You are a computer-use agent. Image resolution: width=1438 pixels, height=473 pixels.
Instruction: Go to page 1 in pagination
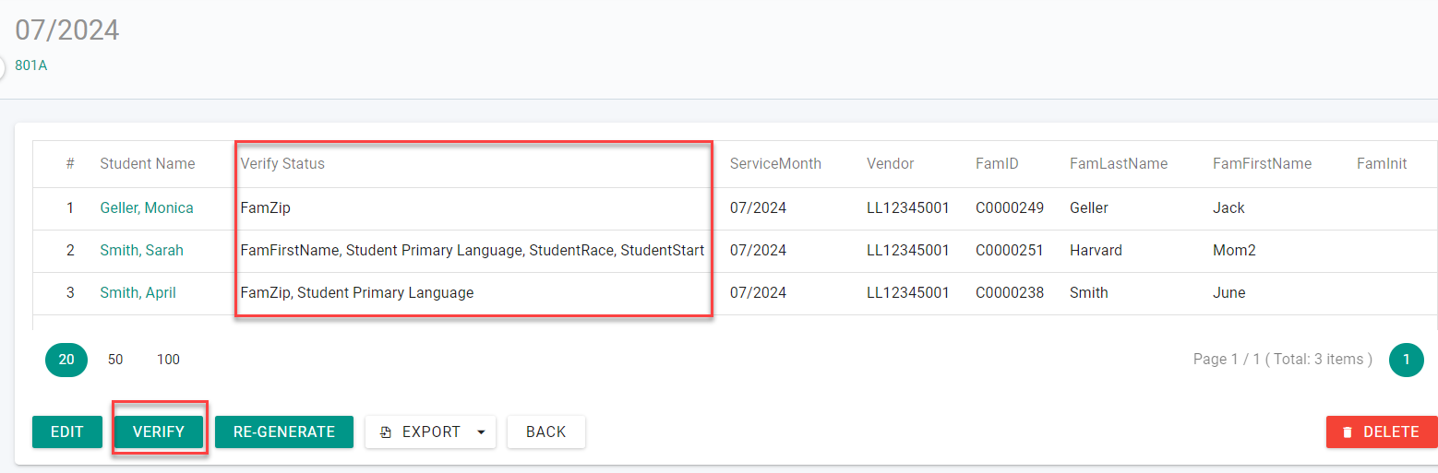pos(1407,360)
